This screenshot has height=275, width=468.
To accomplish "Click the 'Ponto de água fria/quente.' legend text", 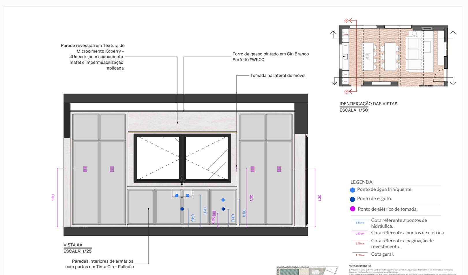I will pos(385,190).
